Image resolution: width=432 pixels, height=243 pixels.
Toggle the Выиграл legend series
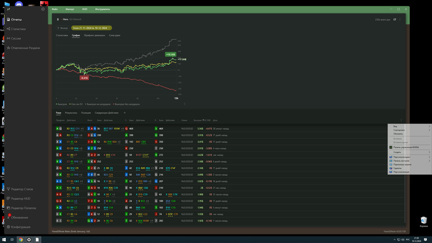pyautogui.click(x=62, y=104)
